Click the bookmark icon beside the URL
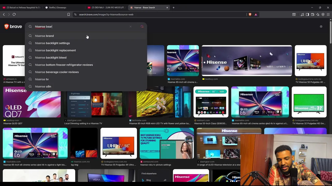The width and height of the screenshot is (332, 186). tap(68, 14)
